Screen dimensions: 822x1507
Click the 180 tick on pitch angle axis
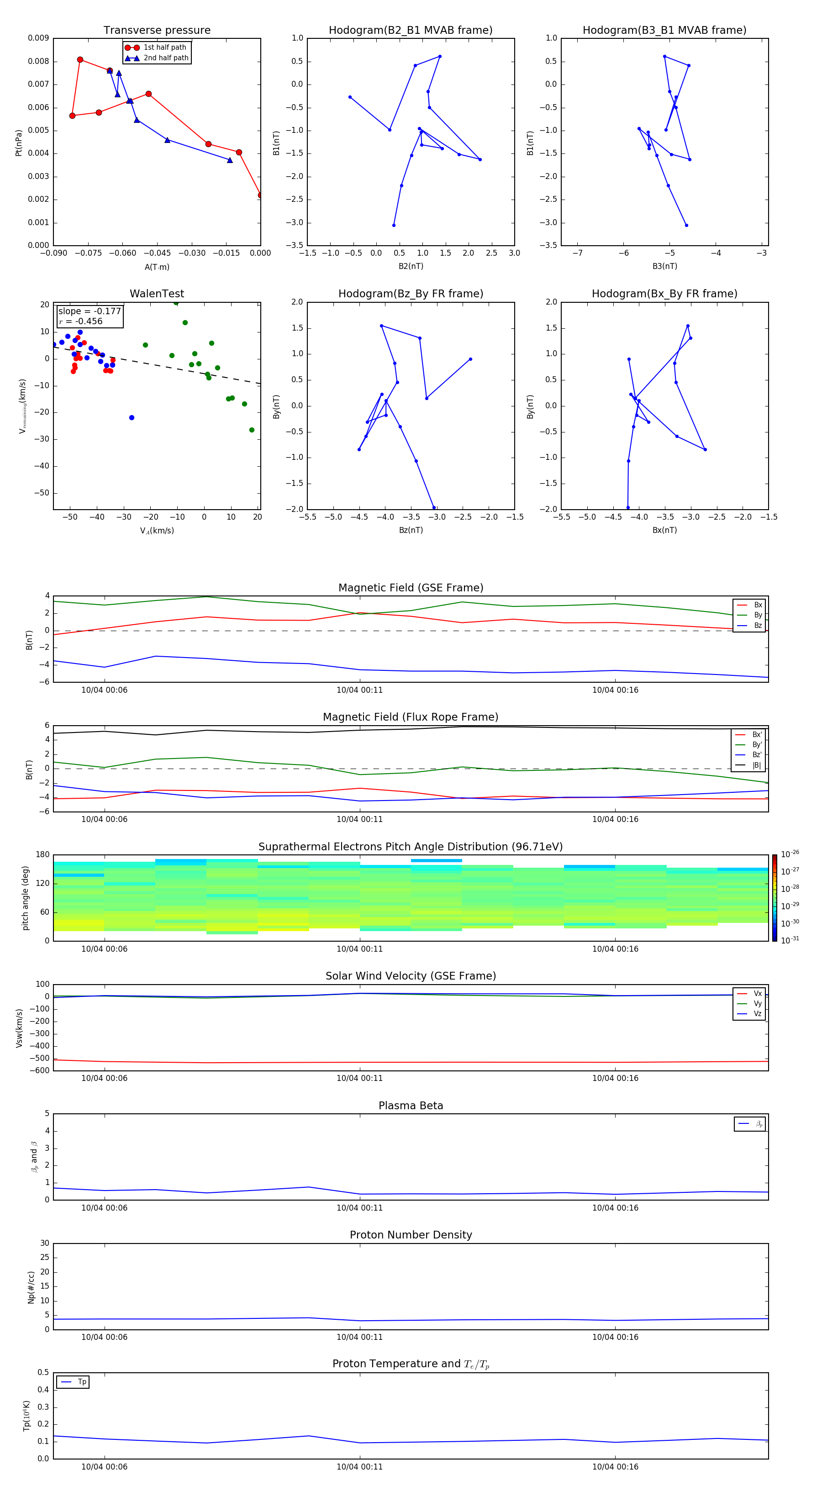click(43, 855)
